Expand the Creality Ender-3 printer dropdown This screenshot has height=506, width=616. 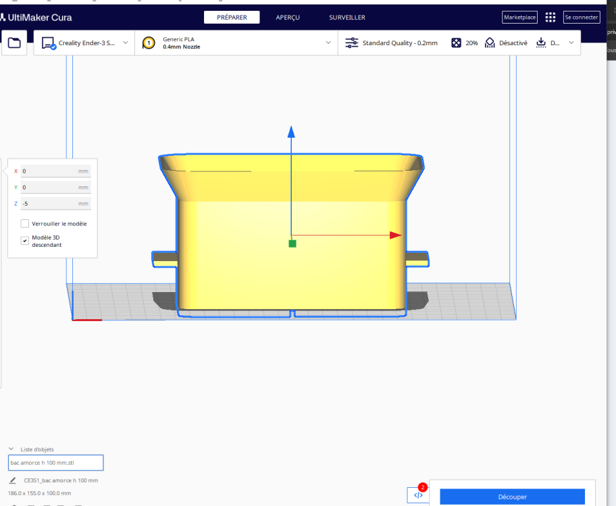pyautogui.click(x=126, y=43)
